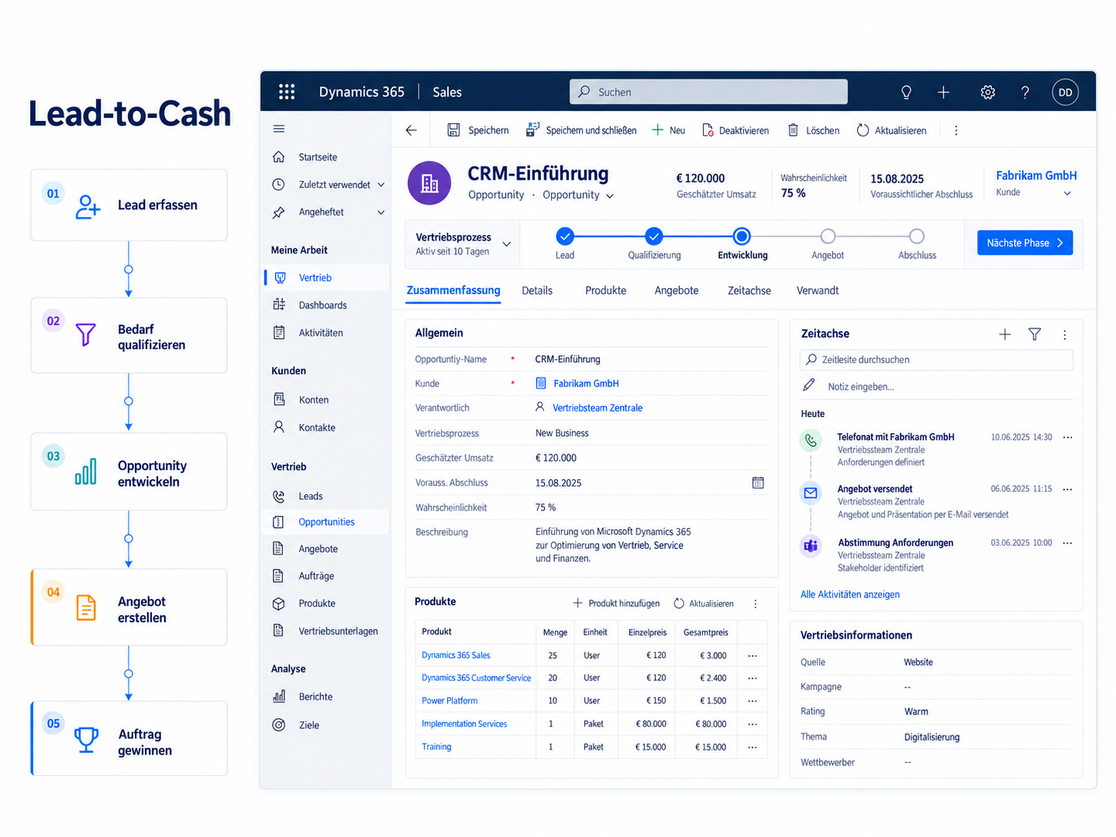Expand the Zuletzt verwendet sidebar section

381,185
